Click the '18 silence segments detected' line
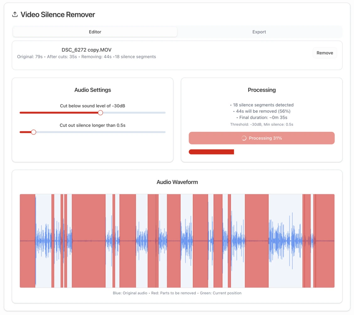 pyautogui.click(x=262, y=105)
